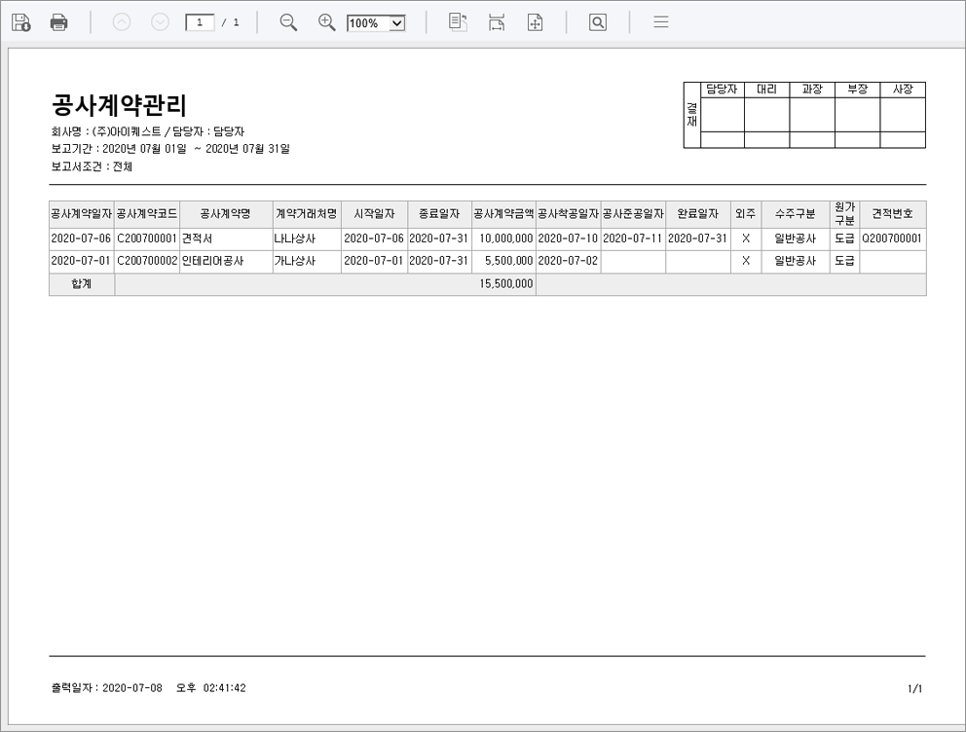Click the 합계 total label
The image size is (966, 732).
coord(82,284)
